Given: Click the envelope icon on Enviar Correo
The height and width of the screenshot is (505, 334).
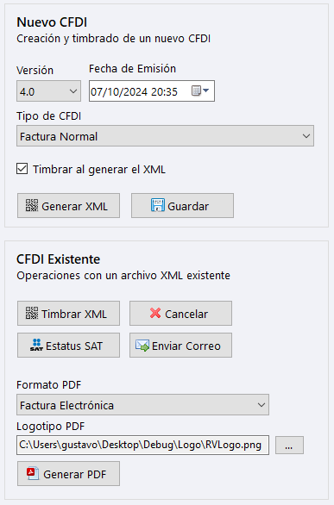Looking at the screenshot, I should click(142, 346).
